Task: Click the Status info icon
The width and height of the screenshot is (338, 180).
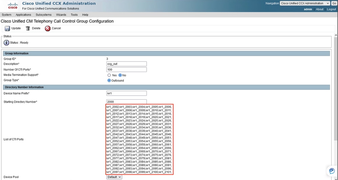Action: (6, 43)
